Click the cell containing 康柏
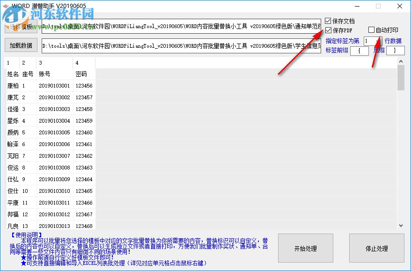This screenshot has width=411, height=271. tap(12, 86)
